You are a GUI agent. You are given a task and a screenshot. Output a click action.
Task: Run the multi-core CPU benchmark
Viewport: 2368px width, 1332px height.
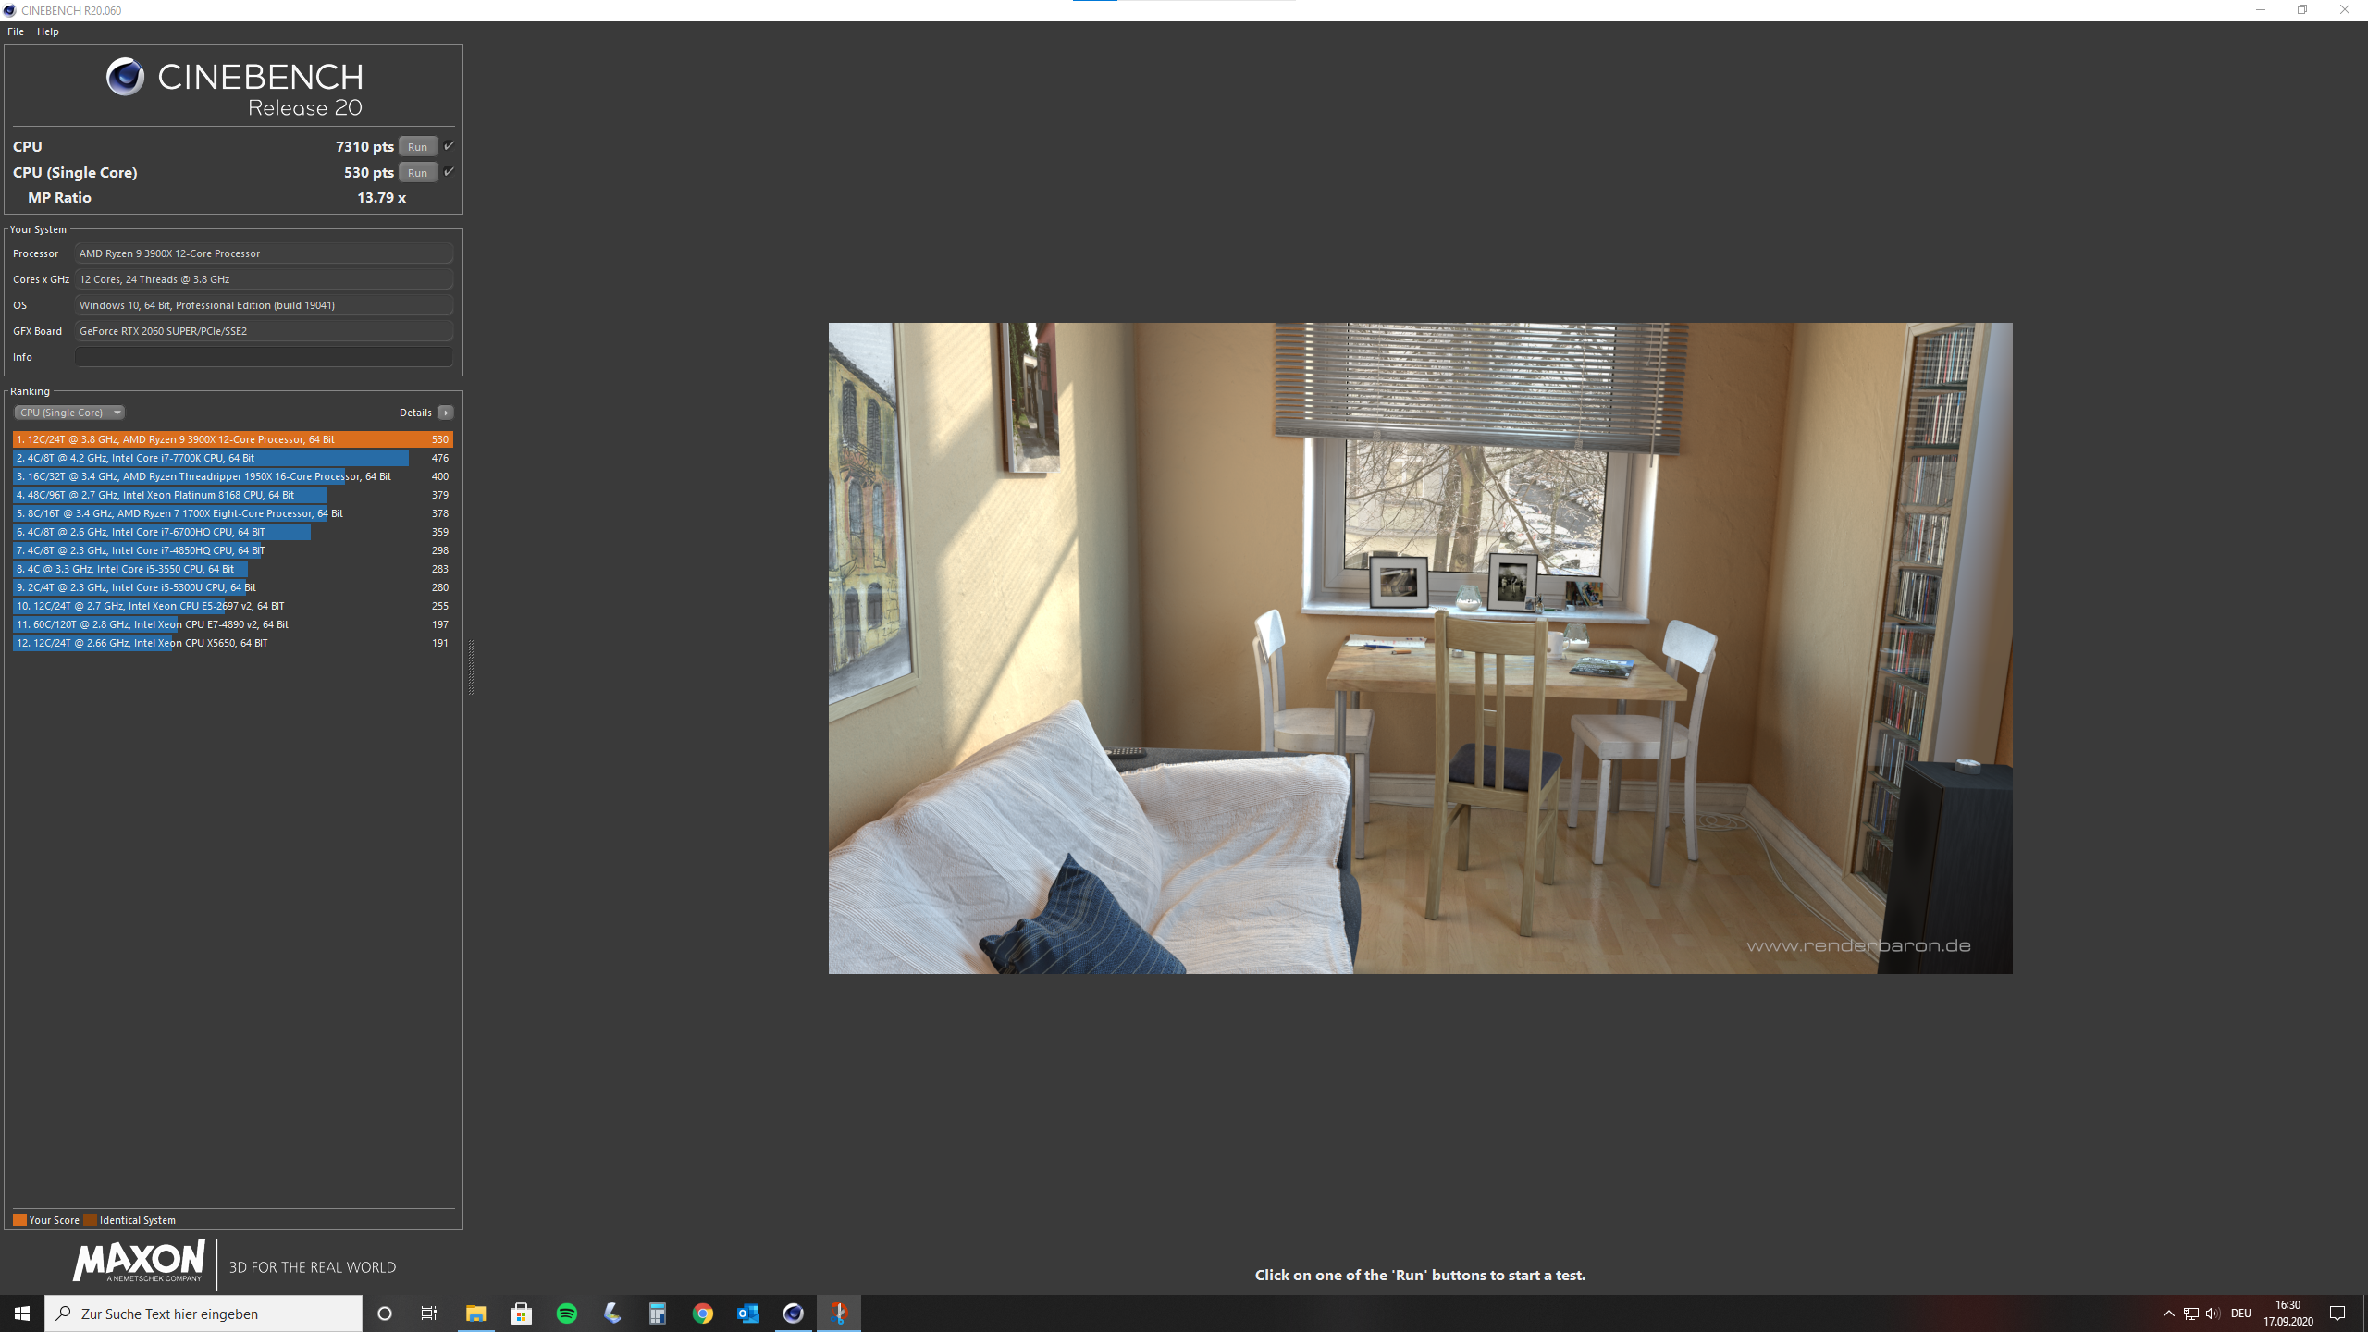click(x=418, y=145)
